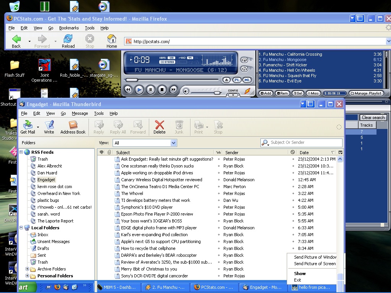This screenshot has width=391, height=293.
Task: Skip to previous track in Winamp
Action: [128, 90]
